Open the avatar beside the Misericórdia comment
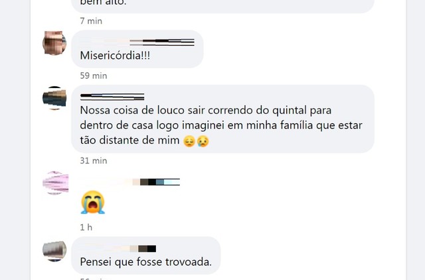Screen dimensions: 425x280 pyautogui.click(x=54, y=43)
